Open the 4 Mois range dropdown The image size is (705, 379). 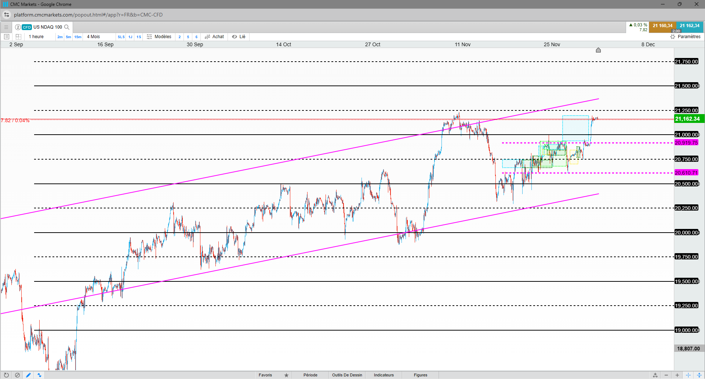[94, 37]
